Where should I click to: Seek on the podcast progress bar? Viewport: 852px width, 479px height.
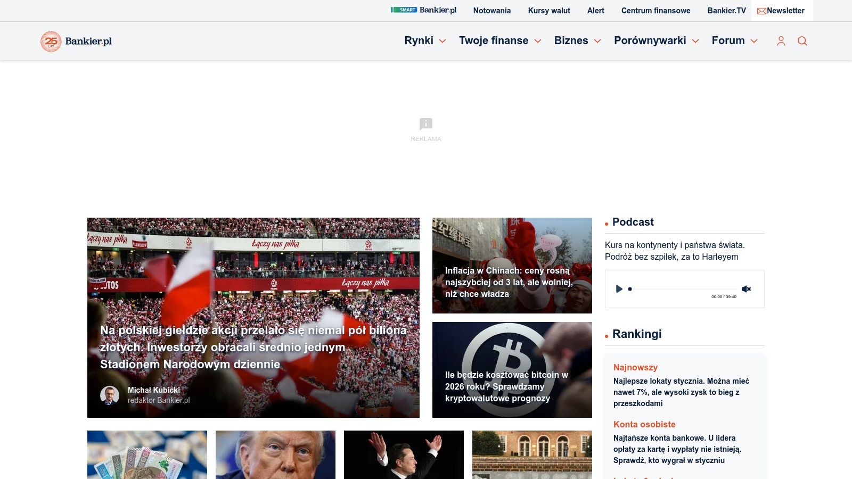click(x=683, y=289)
